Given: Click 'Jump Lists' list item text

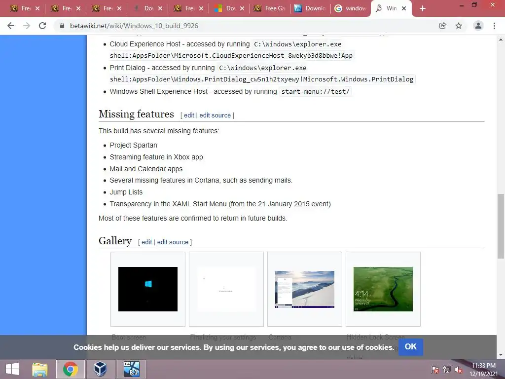Looking at the screenshot, I should (x=126, y=192).
